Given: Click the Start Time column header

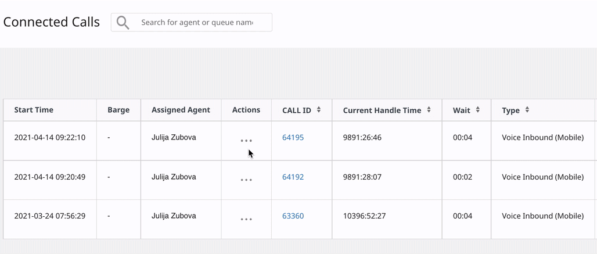Looking at the screenshot, I should click(x=34, y=110).
